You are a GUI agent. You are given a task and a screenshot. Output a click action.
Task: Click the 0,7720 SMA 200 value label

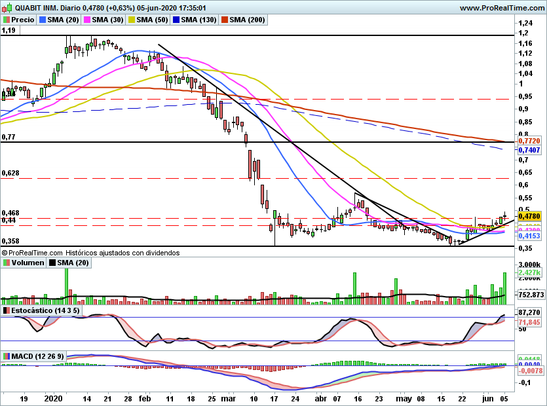(x=529, y=141)
